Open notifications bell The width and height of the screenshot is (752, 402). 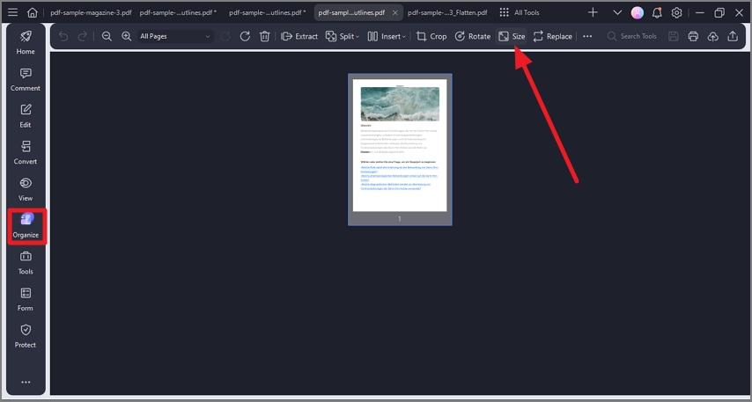click(x=657, y=12)
